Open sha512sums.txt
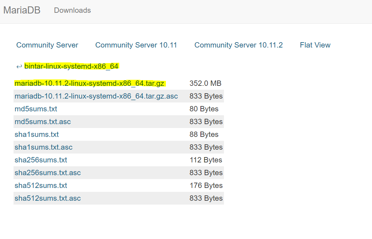The height and width of the screenshot is (239, 372). 41,185
